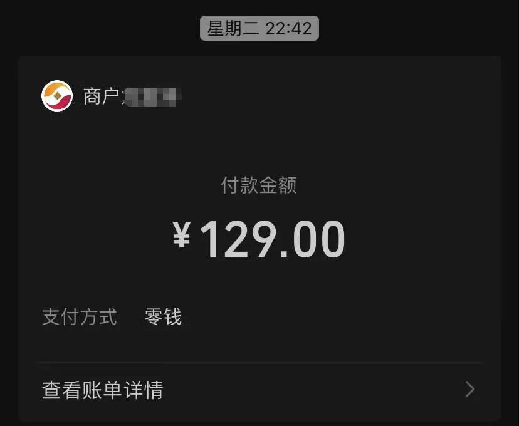Tap the blurred merchant name
The image size is (519, 426).
pyautogui.click(x=152, y=96)
